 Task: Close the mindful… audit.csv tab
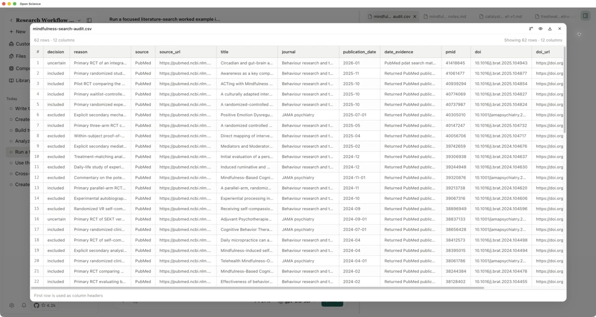tap(415, 16)
